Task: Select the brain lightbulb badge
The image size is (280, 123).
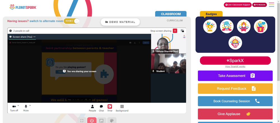Action: coord(235,43)
